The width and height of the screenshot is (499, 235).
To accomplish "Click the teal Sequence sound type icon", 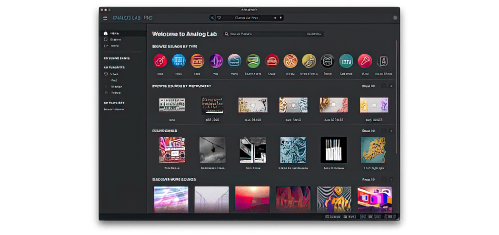I will click(x=346, y=61).
